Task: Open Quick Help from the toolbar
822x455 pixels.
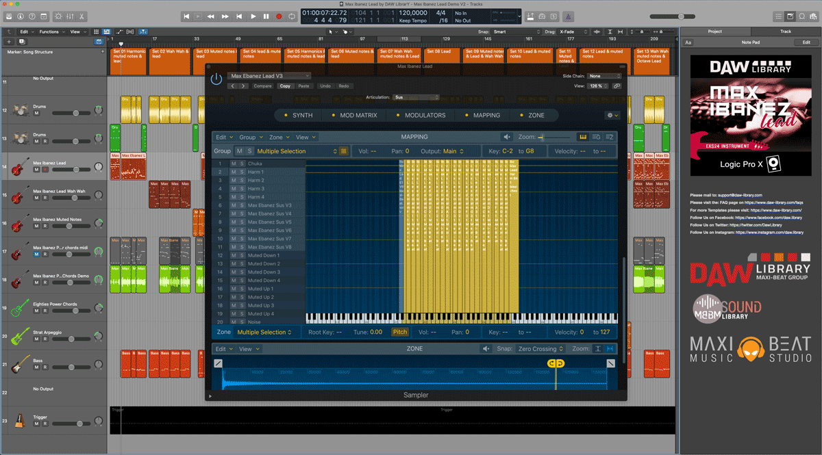Action: click(32, 16)
